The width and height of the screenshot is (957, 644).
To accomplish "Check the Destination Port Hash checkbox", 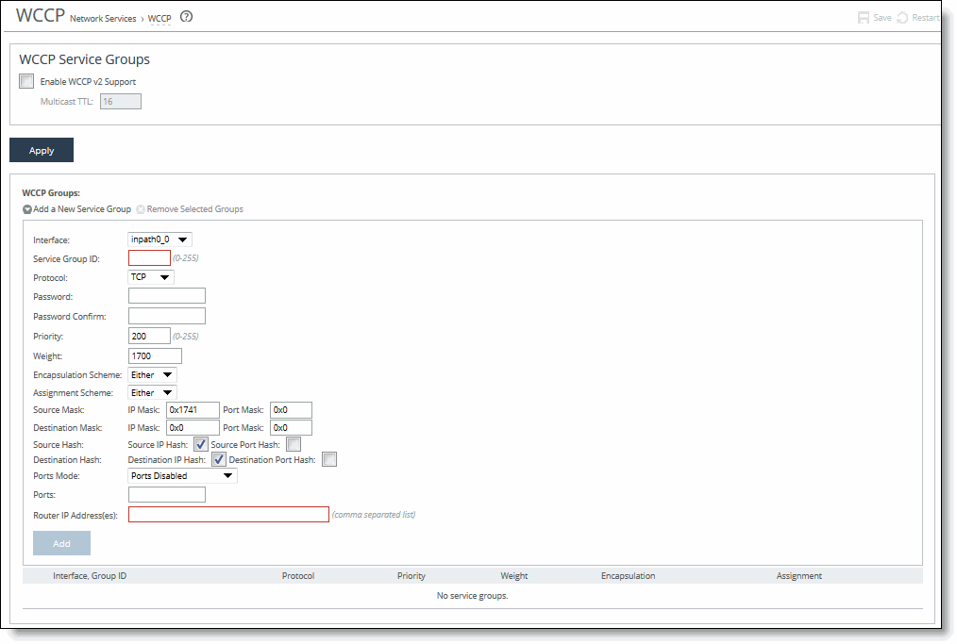I will click(x=328, y=459).
